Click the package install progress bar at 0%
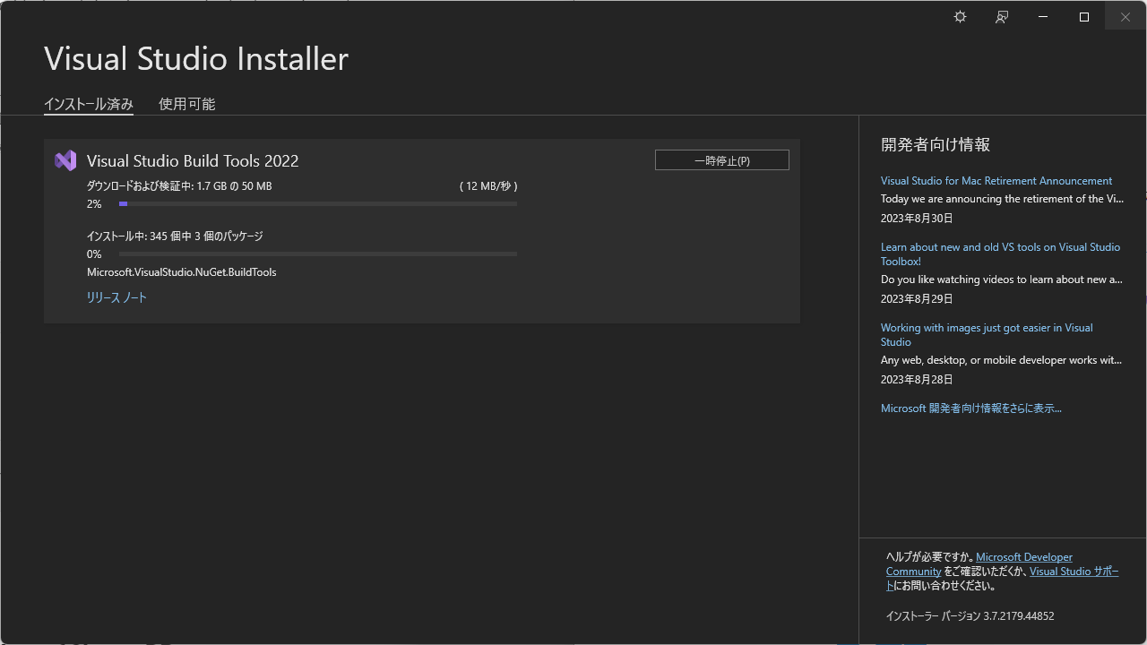 click(317, 254)
